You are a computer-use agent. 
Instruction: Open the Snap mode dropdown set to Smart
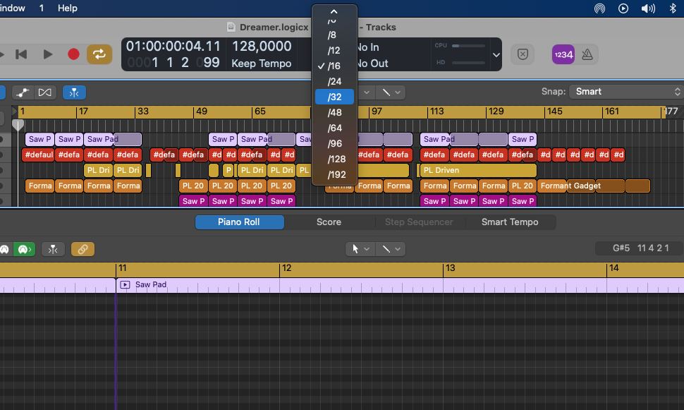pos(625,92)
